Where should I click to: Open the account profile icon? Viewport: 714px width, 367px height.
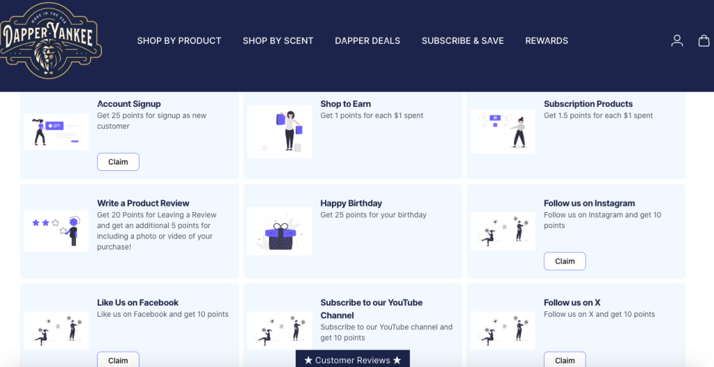677,40
